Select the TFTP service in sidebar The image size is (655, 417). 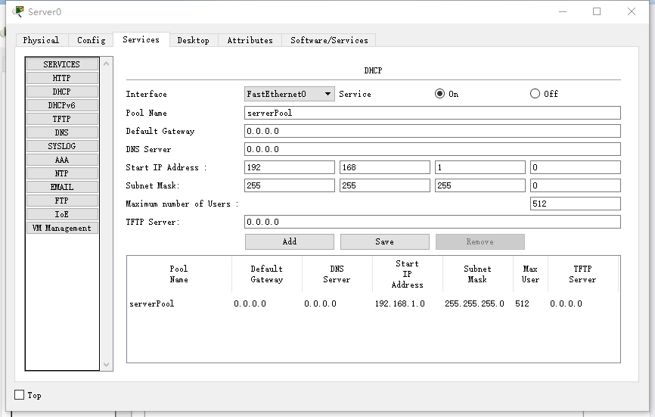61,119
